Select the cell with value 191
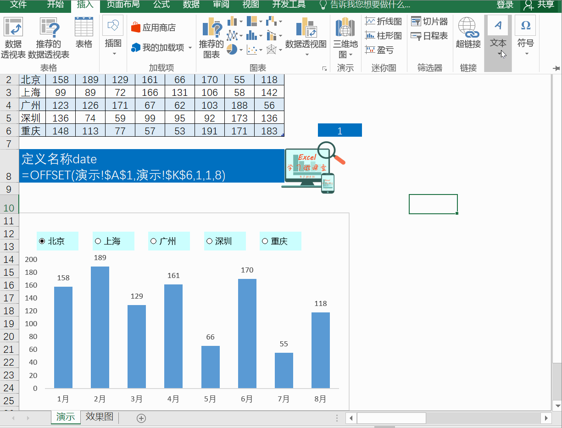This screenshot has width=562, height=428. (210, 131)
